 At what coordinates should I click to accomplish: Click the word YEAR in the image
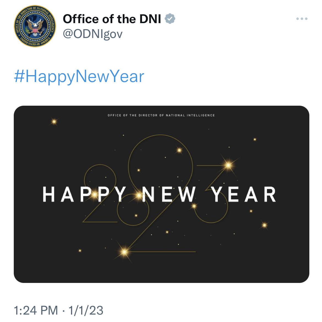click(x=244, y=194)
